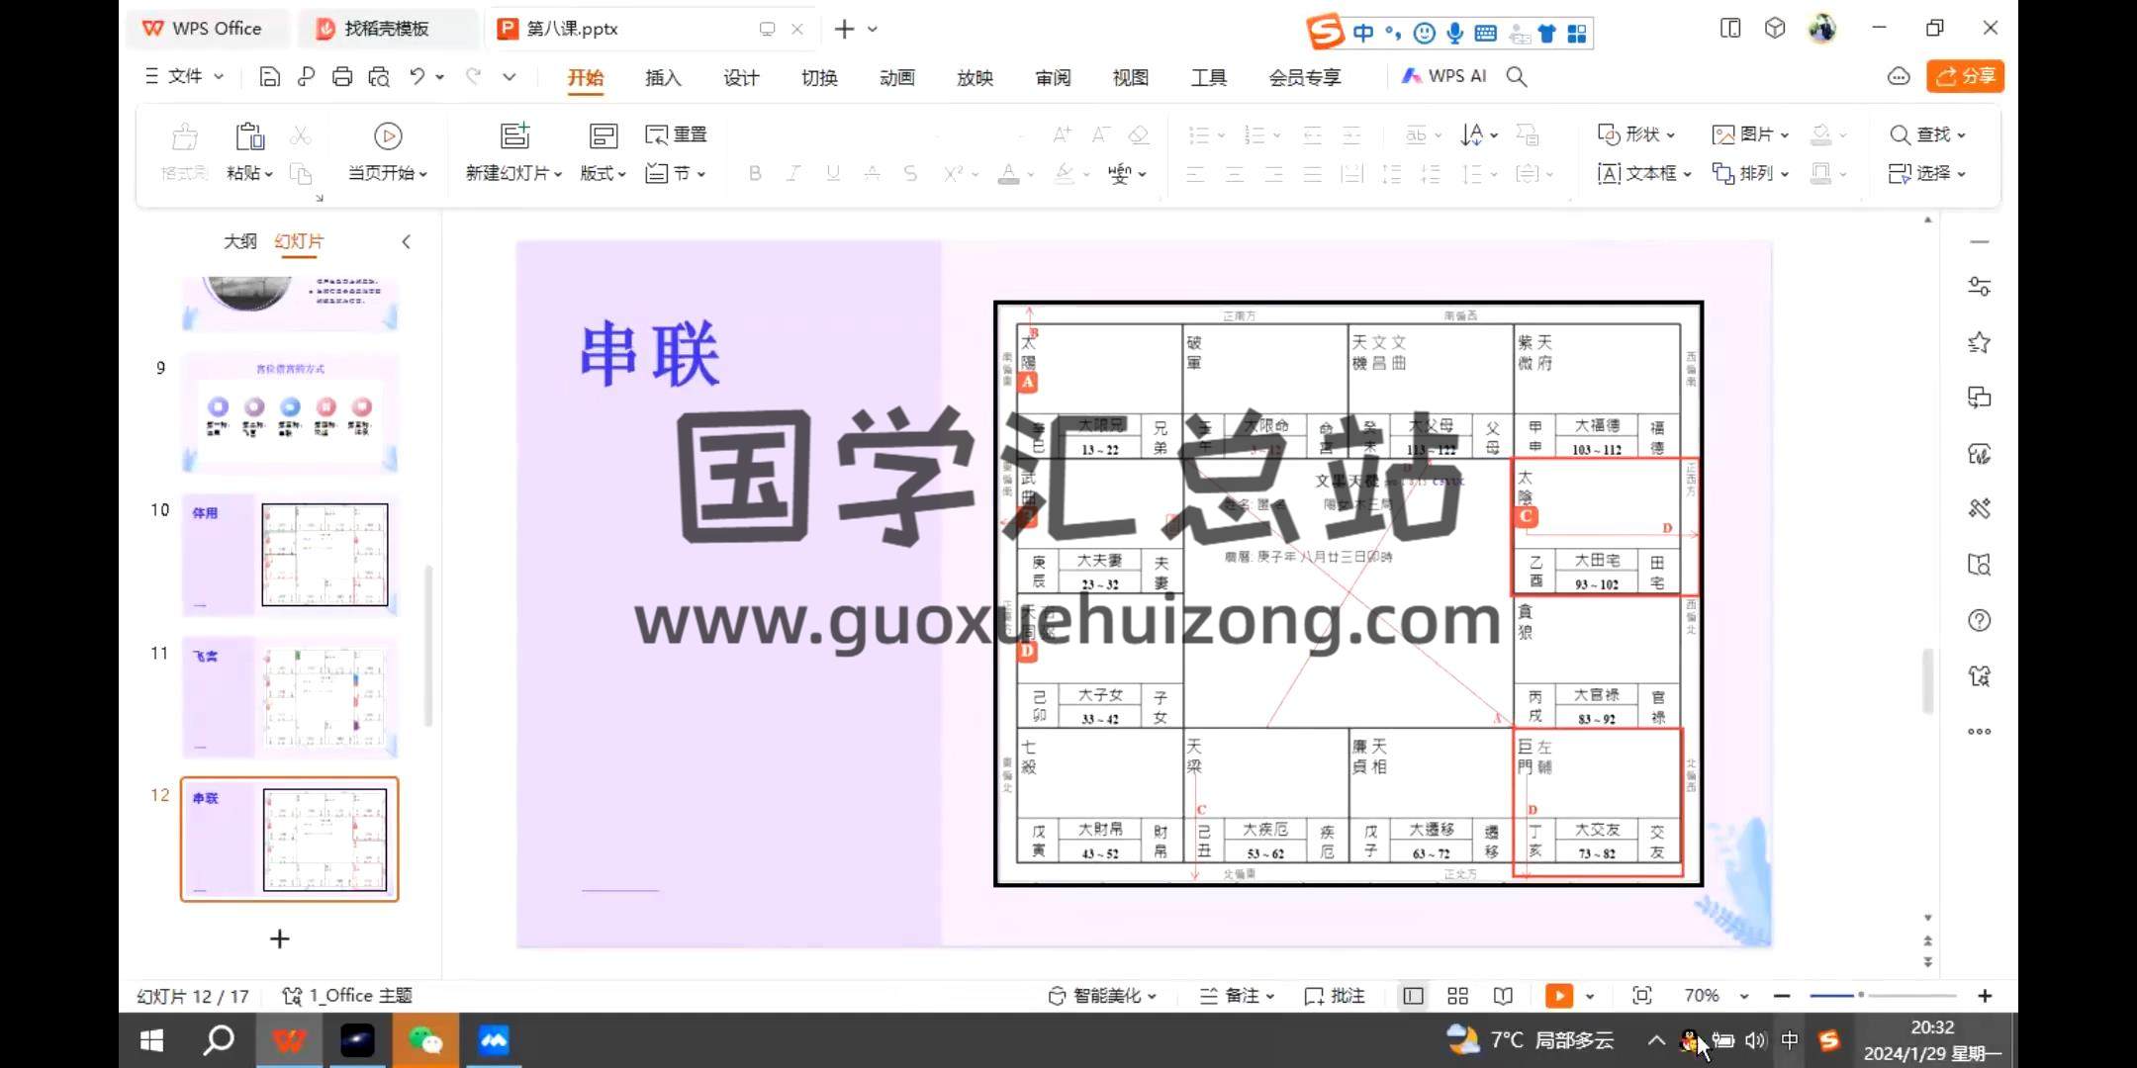
Task: Click the orange 分享 share button
Action: click(1965, 76)
